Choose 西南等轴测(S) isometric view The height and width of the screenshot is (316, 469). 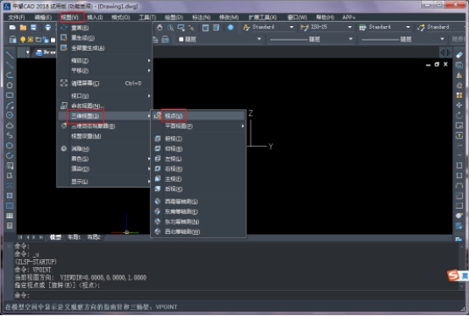pos(198,201)
